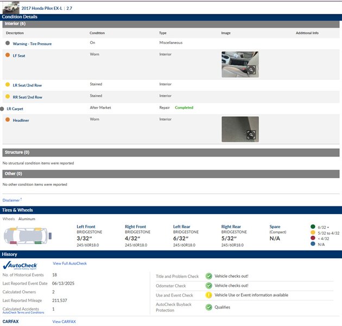
Task: Open the LF Seat damage photo
Action: pos(240,65)
